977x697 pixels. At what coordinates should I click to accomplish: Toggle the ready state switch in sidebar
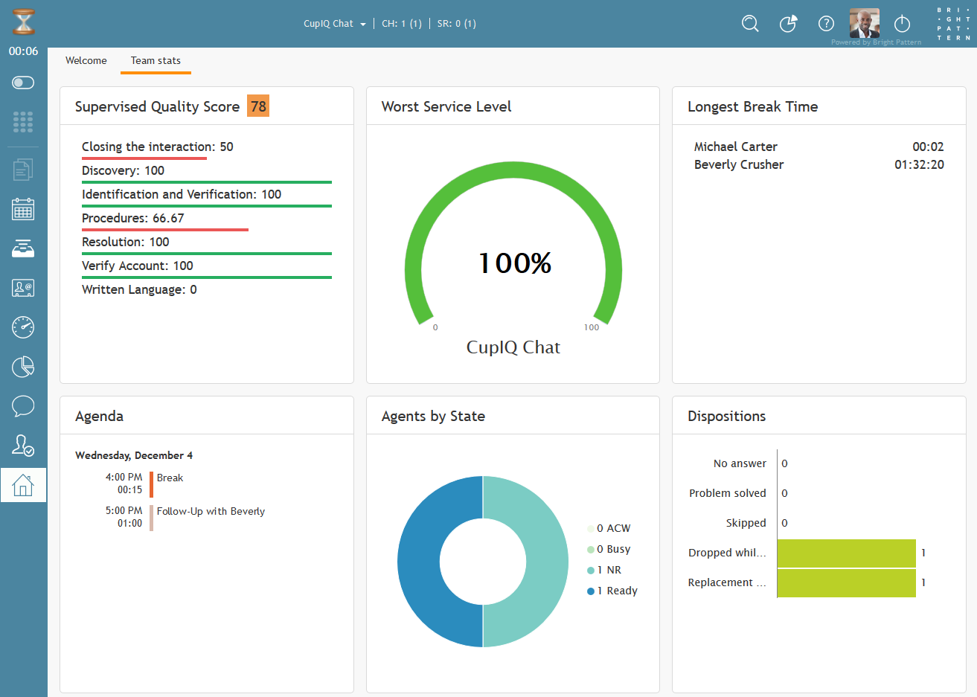23,83
